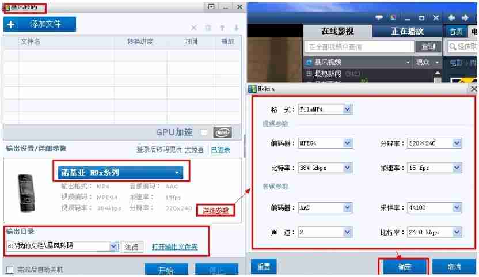Expand the 帧速率 15 fps dropdown

[x=457, y=168]
